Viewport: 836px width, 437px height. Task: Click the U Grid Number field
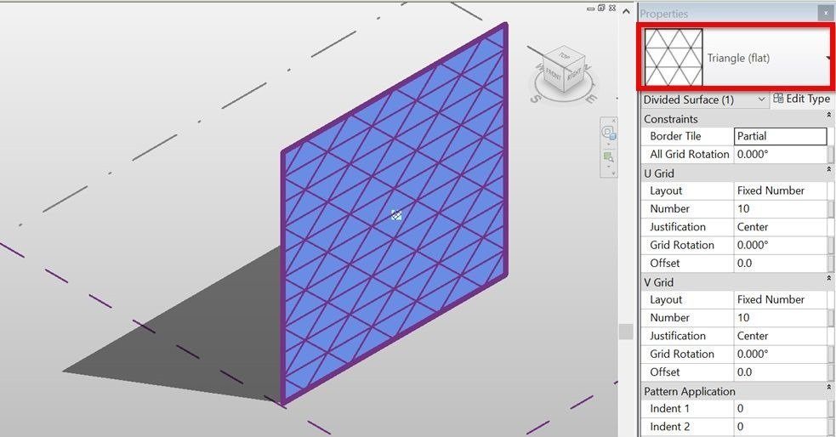coord(781,208)
